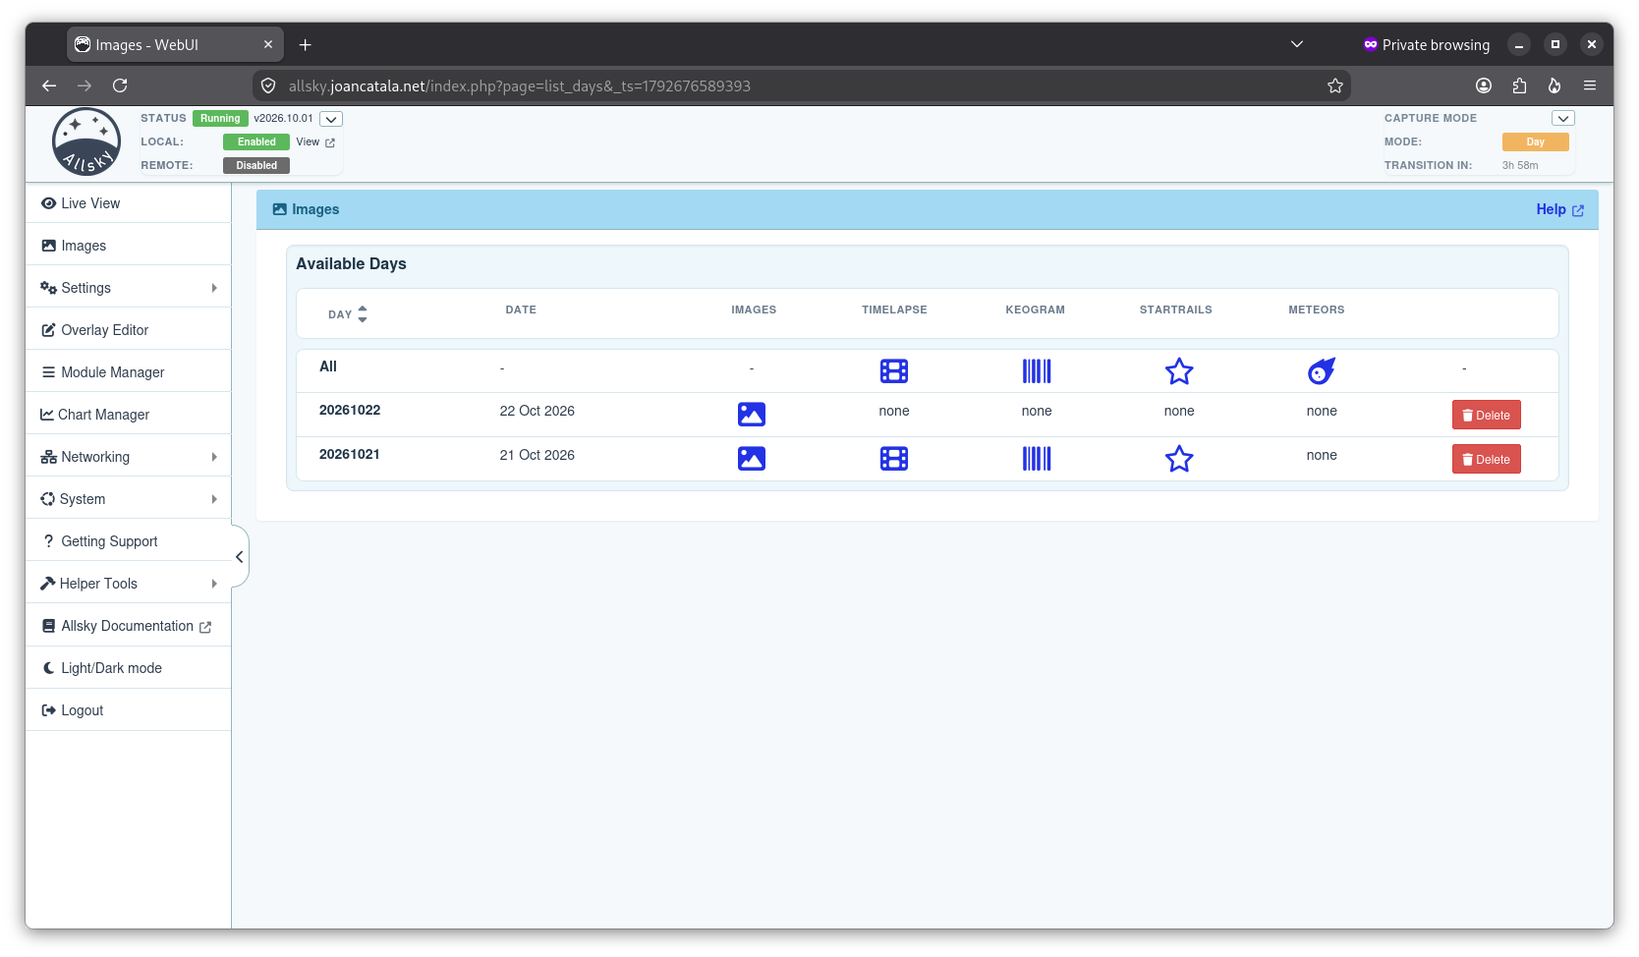Expand the System submenu
The width and height of the screenshot is (1639, 957).
click(x=128, y=499)
